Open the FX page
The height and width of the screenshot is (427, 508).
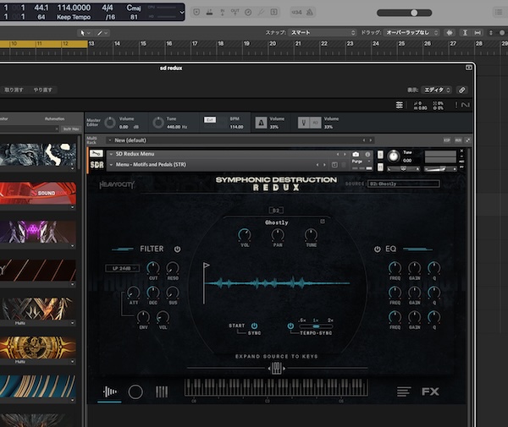pyautogui.click(x=430, y=391)
